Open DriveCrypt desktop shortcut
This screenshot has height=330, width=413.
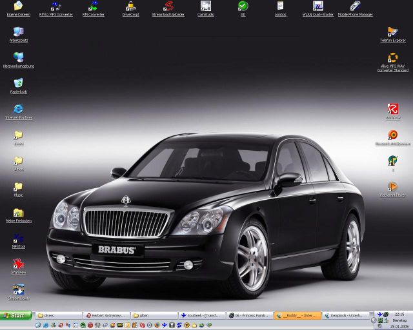point(130,7)
